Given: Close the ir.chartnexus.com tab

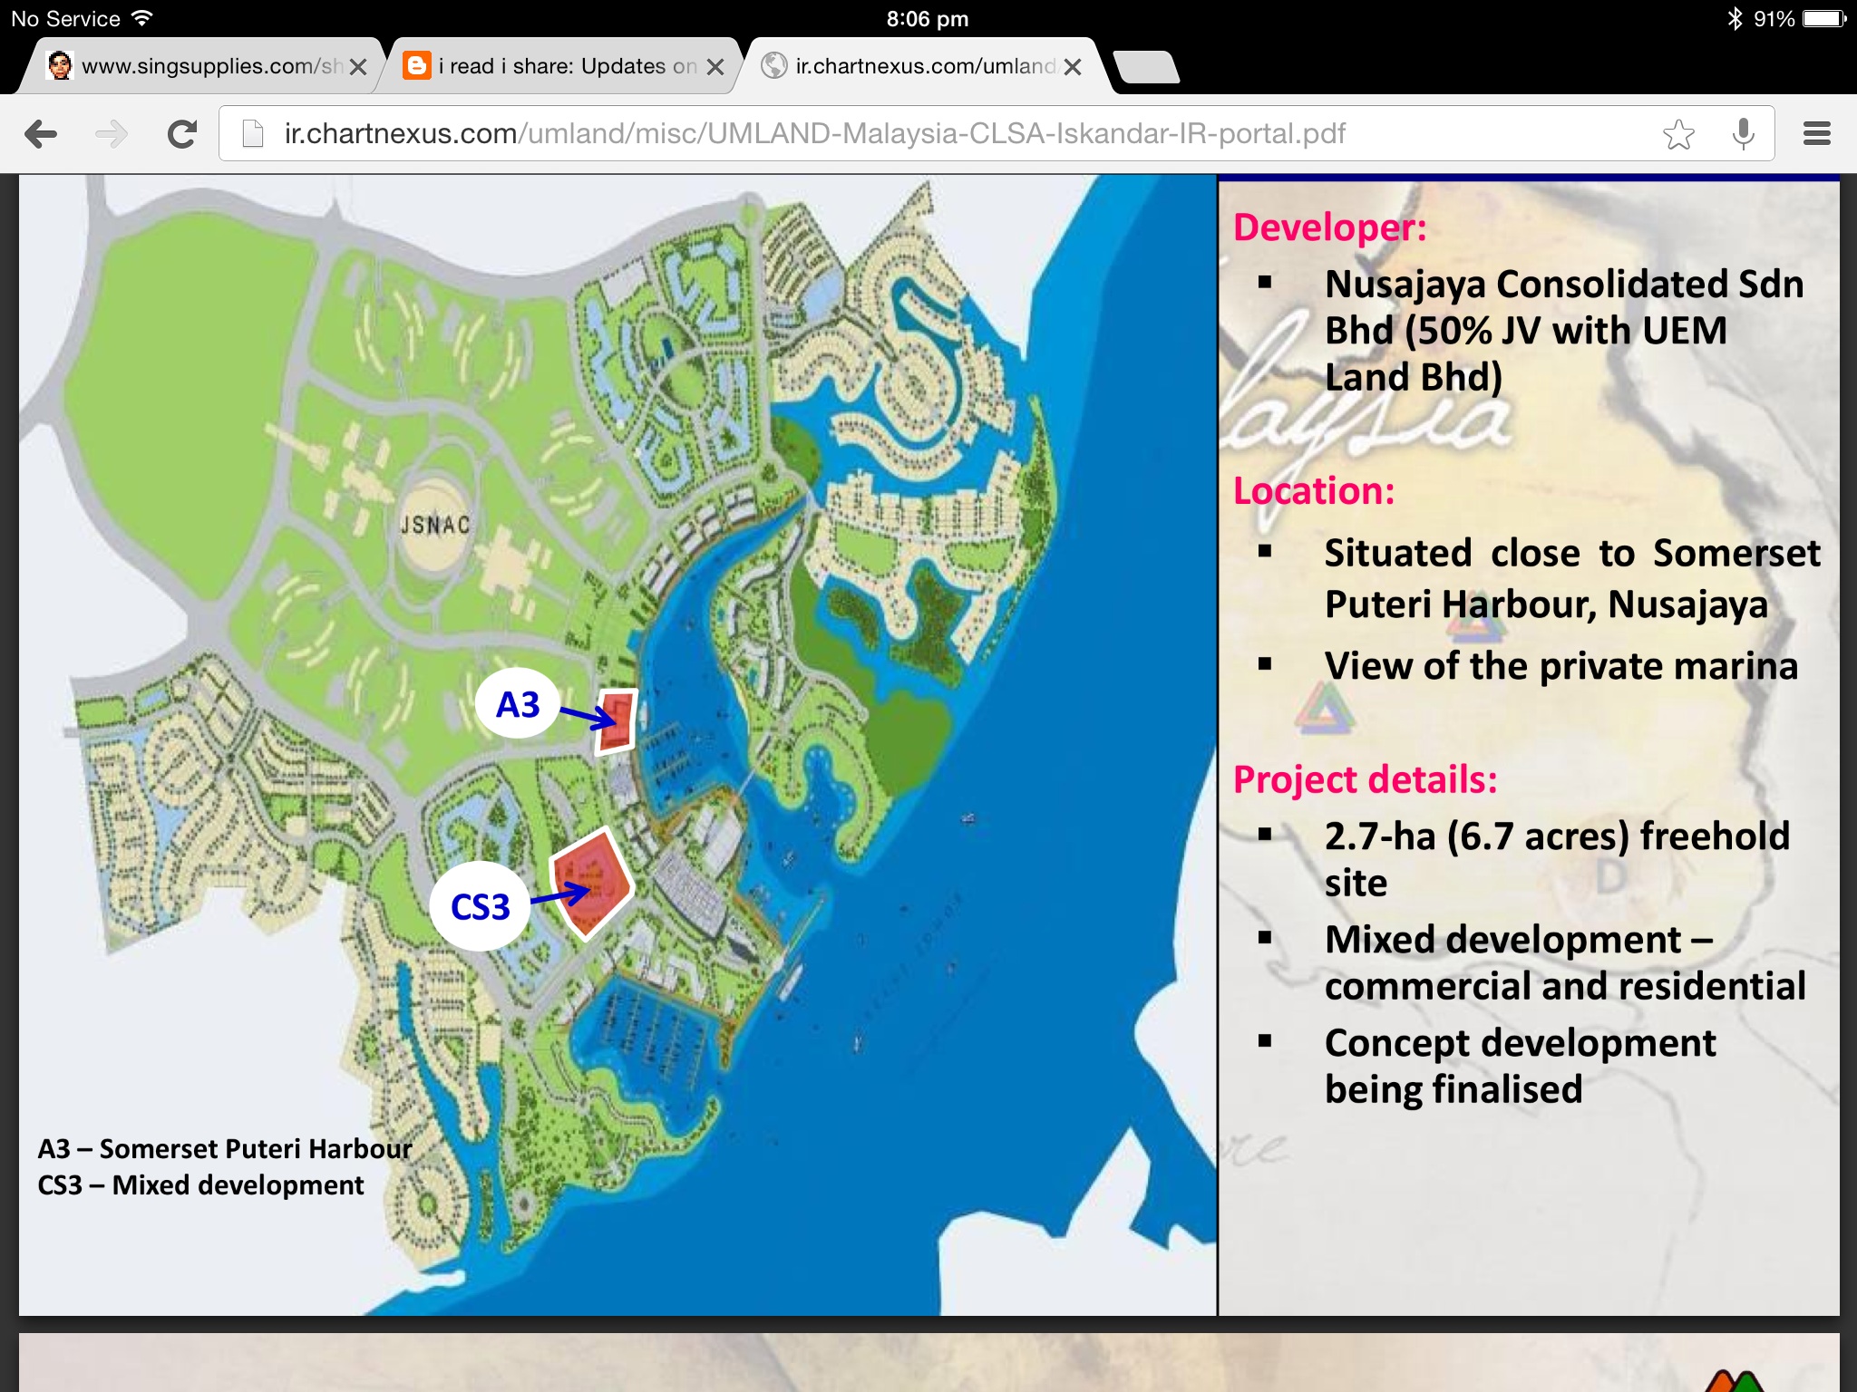Looking at the screenshot, I should pyautogui.click(x=1073, y=67).
